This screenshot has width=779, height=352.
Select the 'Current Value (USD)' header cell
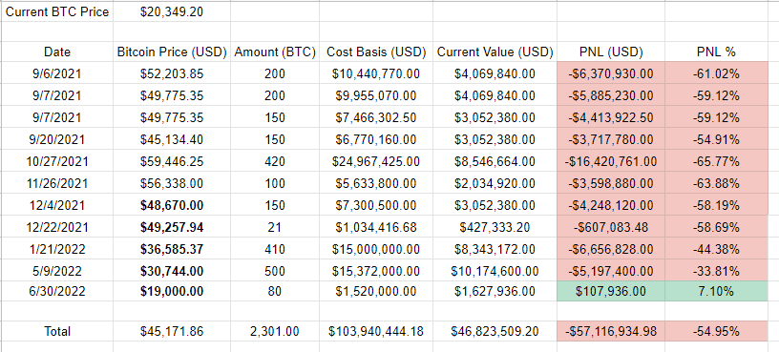495,52
